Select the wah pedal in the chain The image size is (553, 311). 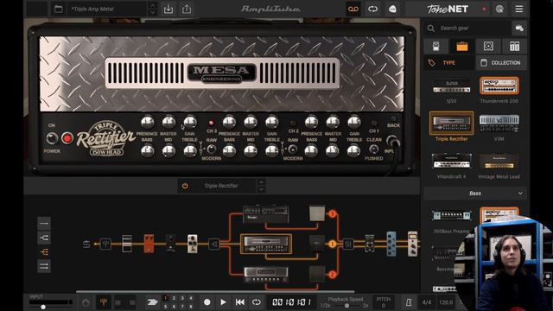tap(127, 244)
